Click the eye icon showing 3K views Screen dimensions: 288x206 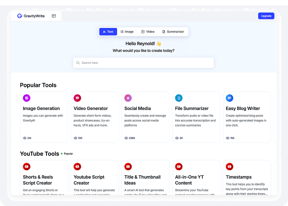(177, 138)
